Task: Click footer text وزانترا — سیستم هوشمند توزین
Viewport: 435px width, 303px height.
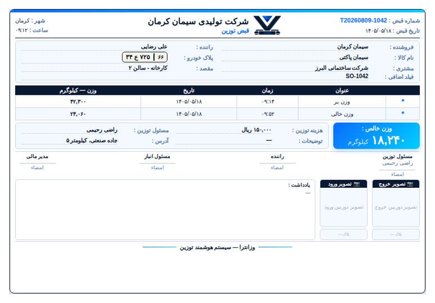Action: point(217,247)
